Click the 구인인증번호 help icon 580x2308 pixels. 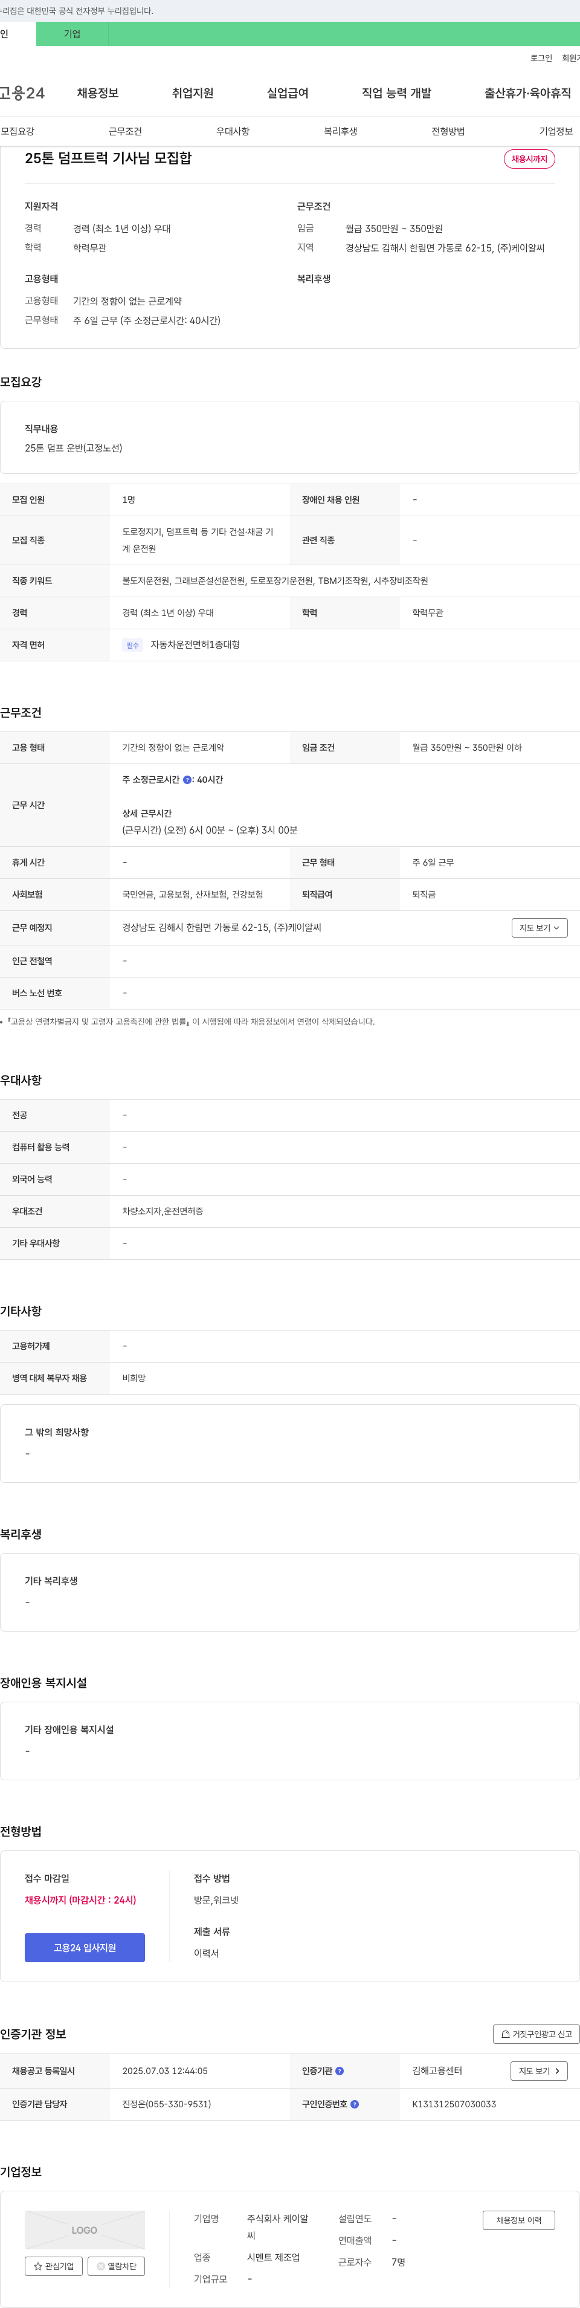355,2105
